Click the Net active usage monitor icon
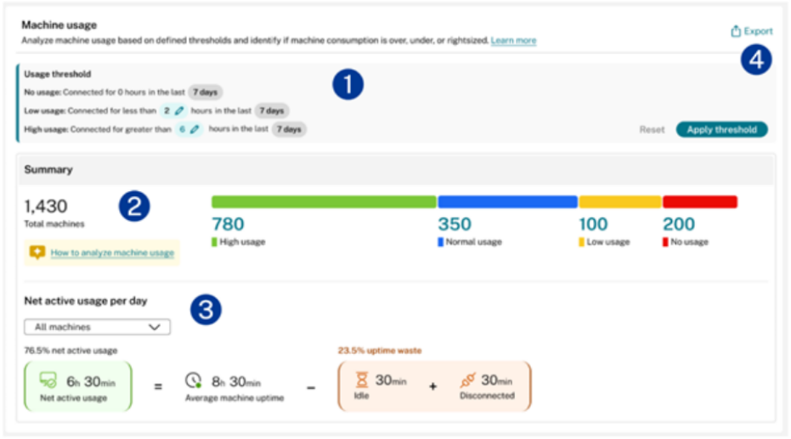 pyautogui.click(x=48, y=382)
